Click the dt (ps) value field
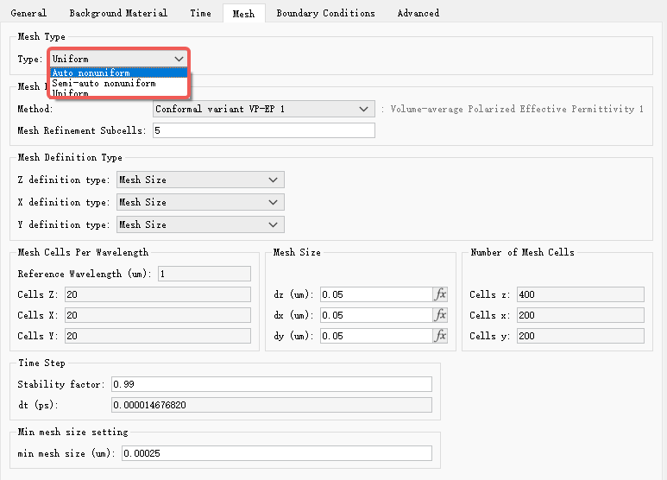This screenshot has height=480, width=667. coord(272,405)
